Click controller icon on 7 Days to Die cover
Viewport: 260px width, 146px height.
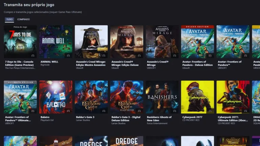pyautogui.click(x=33, y=56)
